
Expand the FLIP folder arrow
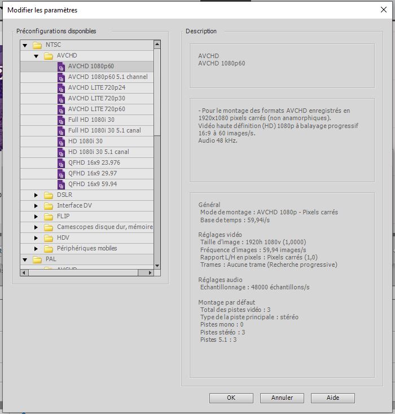[x=36, y=217]
